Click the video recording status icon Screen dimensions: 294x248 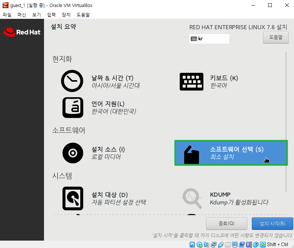pos(242,244)
